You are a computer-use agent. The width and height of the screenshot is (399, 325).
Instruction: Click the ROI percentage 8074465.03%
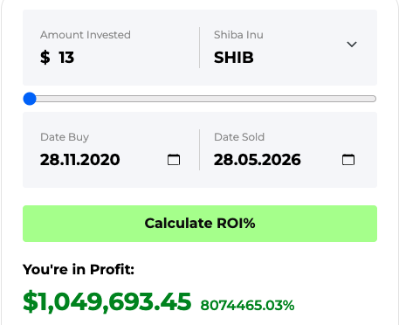[247, 305]
